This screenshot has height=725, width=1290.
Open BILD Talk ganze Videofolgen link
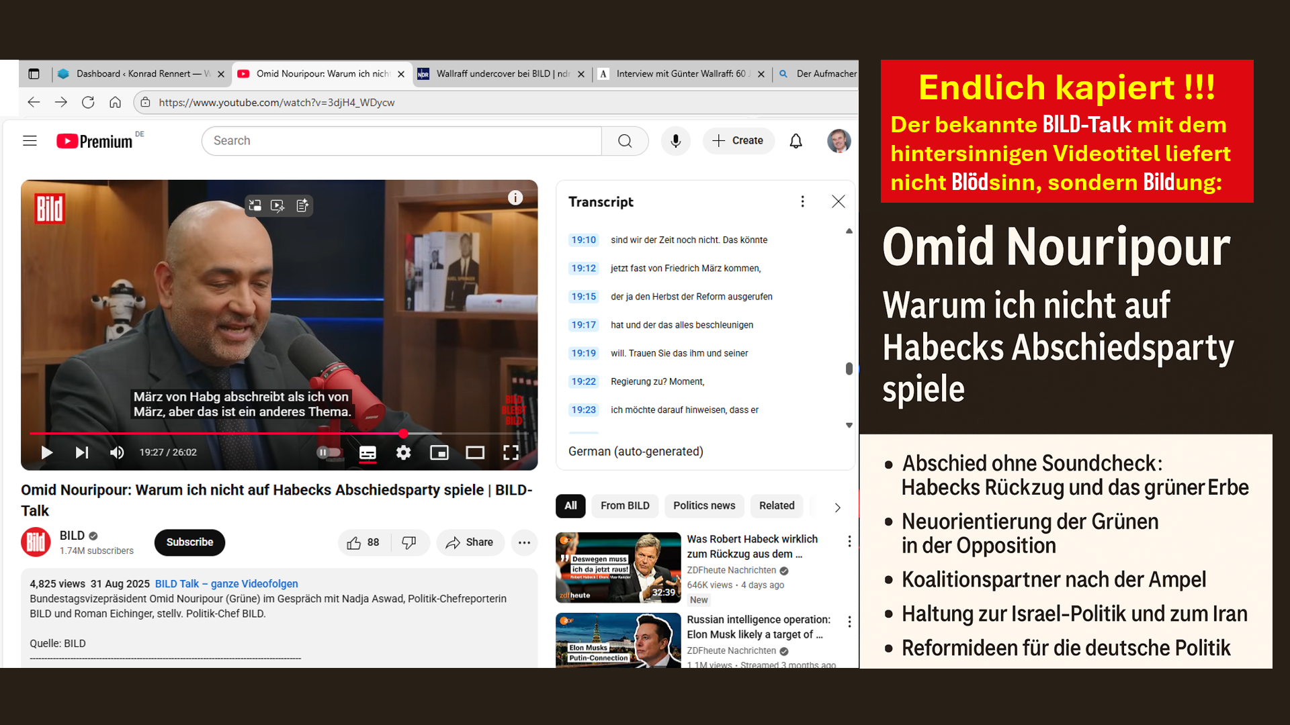point(226,584)
